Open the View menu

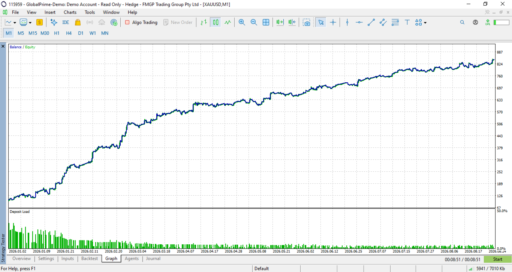(31, 12)
